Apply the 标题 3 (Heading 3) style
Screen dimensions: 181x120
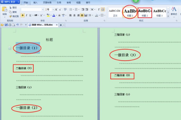click(x=159, y=13)
